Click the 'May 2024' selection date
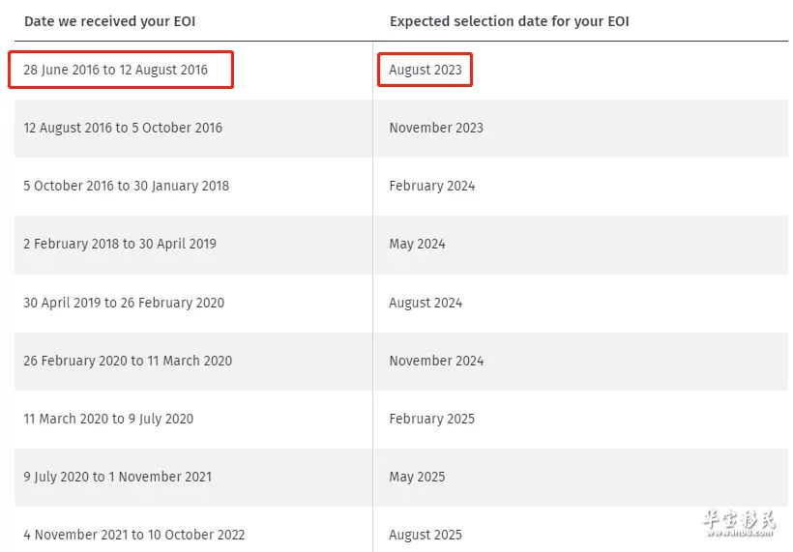 (x=417, y=245)
